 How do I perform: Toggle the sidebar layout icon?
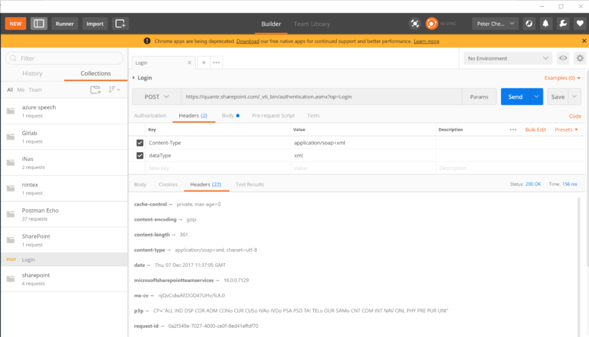tap(38, 24)
